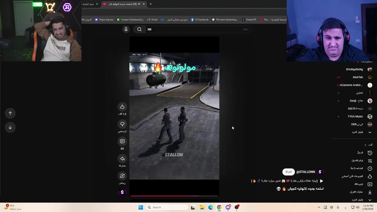Open the Facebook bookmark
The width and height of the screenshot is (377, 212).
tap(200, 20)
